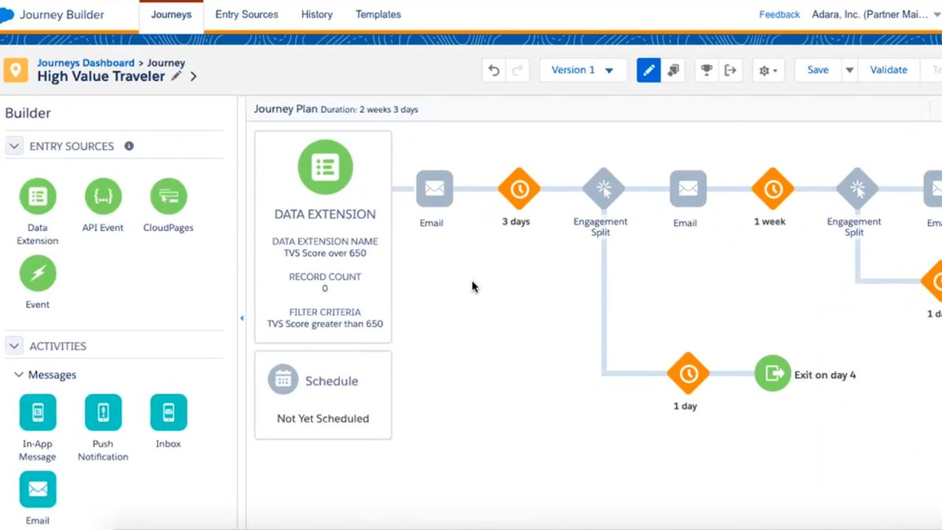Switch to the Entry Sources tab
The width and height of the screenshot is (942, 530).
[246, 15]
